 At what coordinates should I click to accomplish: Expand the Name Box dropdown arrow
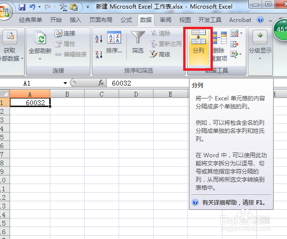coord(65,83)
